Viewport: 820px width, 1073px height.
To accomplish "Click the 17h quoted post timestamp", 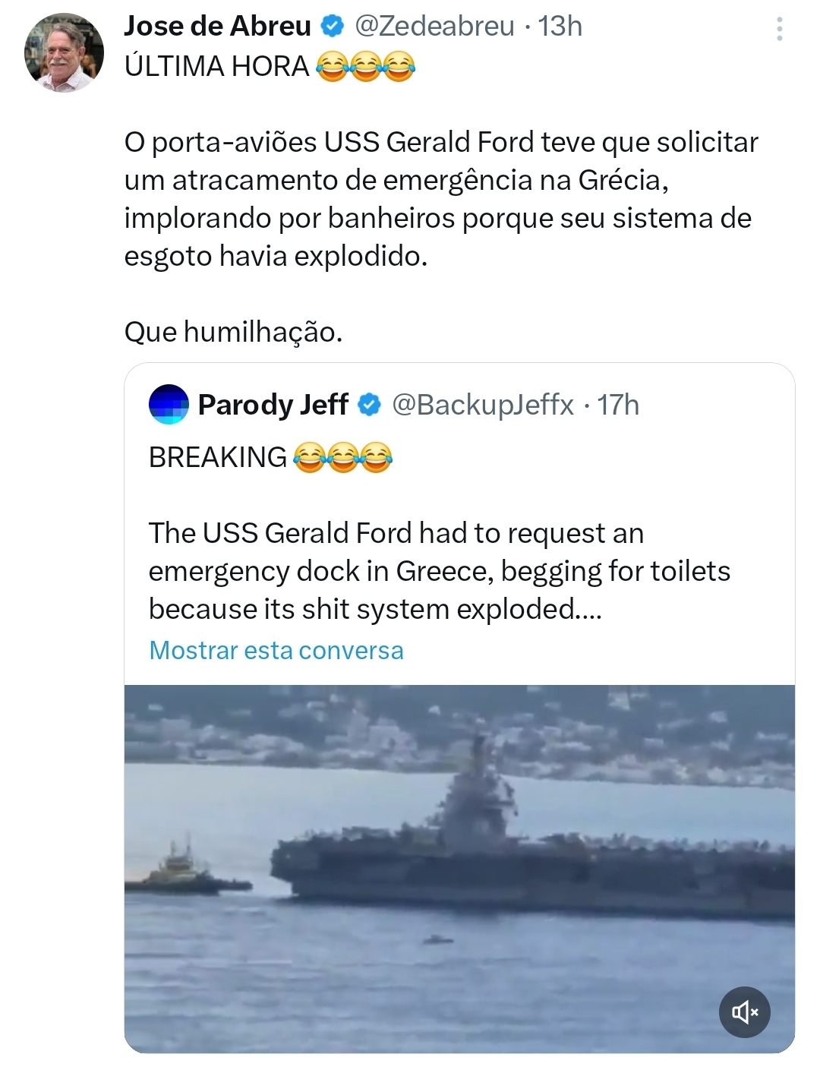I will pyautogui.click(x=618, y=405).
